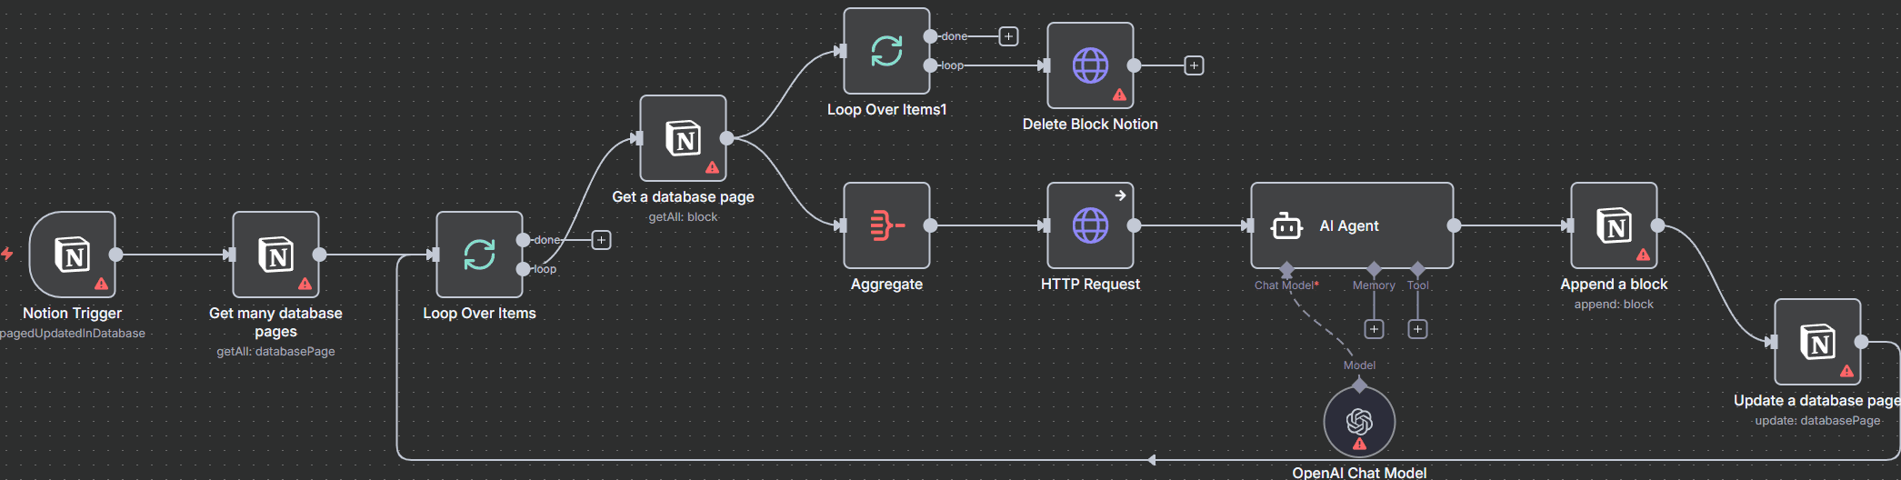Select the Loop Over Items node

tap(479, 255)
